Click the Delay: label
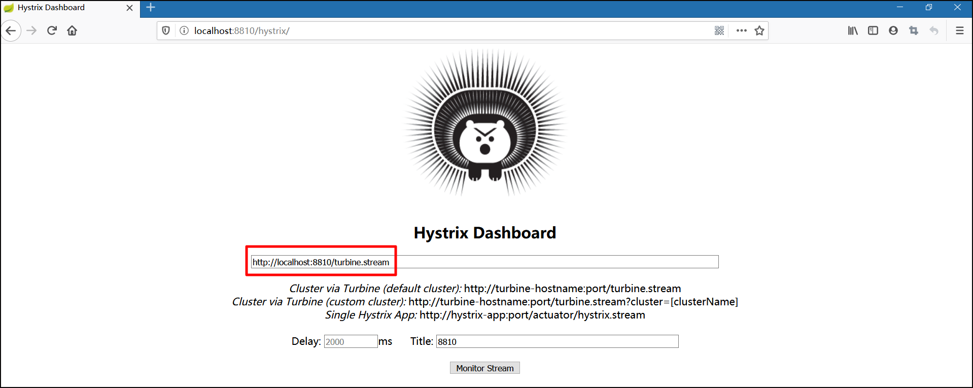The height and width of the screenshot is (388, 973). (306, 341)
